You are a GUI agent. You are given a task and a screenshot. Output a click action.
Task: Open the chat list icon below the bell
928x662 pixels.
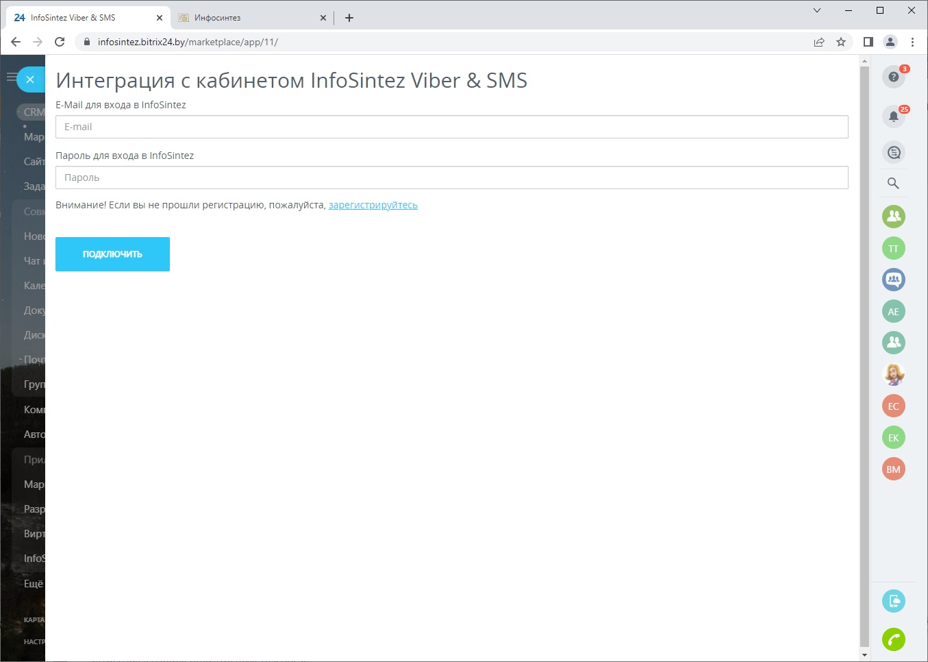pos(894,152)
